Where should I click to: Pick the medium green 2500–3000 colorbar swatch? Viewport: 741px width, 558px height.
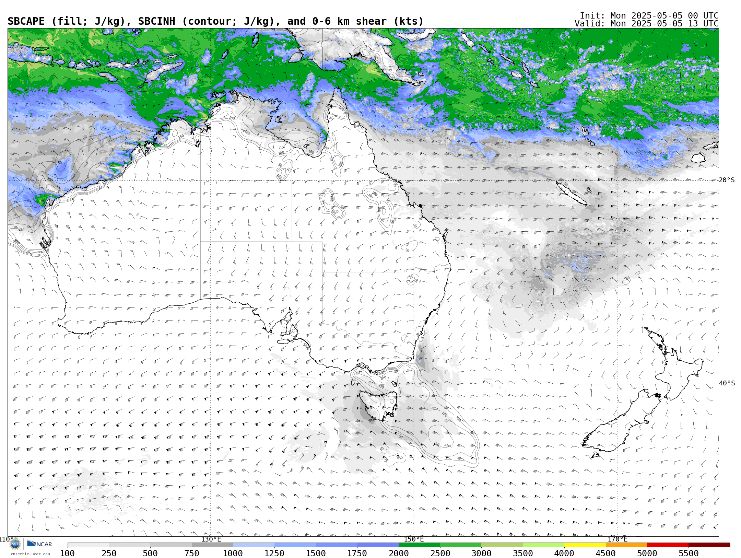point(461,545)
